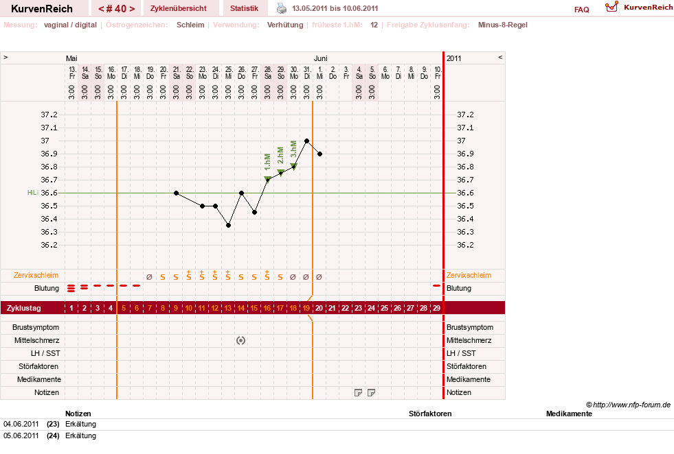This screenshot has width=674, height=454.
Task: Expand chart with left corner arrow
Action: 5,57
